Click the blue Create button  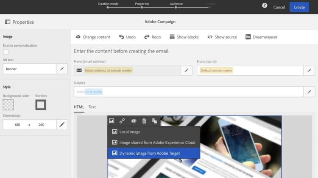[299, 7]
